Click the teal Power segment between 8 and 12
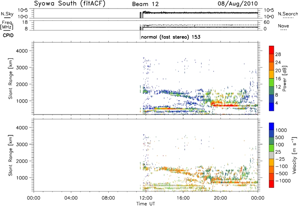 272,91
